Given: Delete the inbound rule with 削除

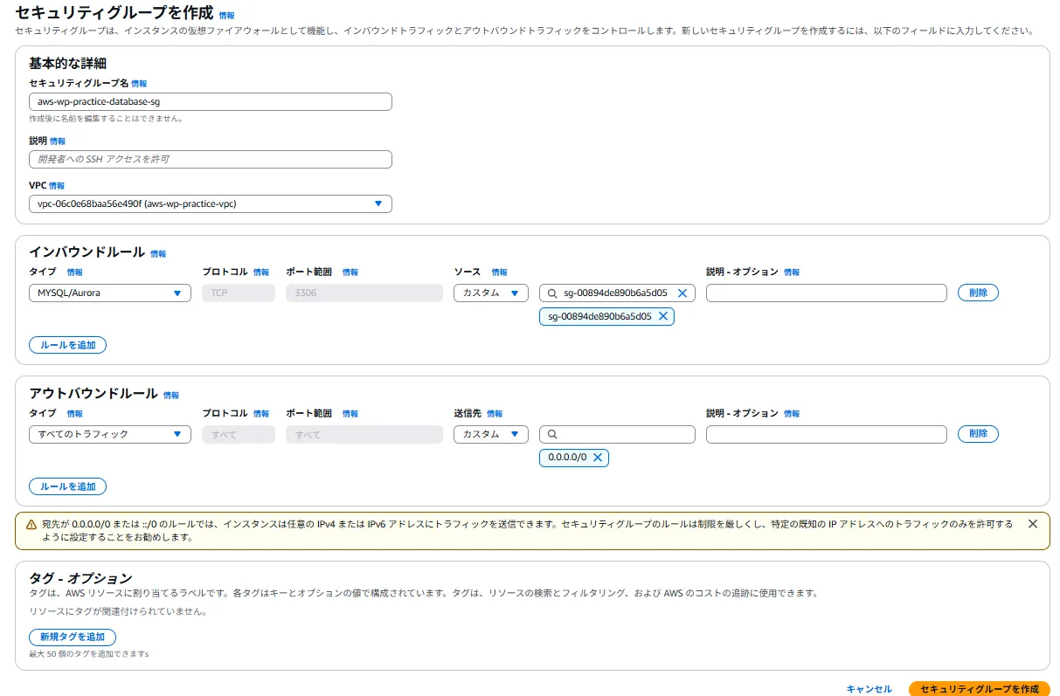Looking at the screenshot, I should pyautogui.click(x=977, y=293).
